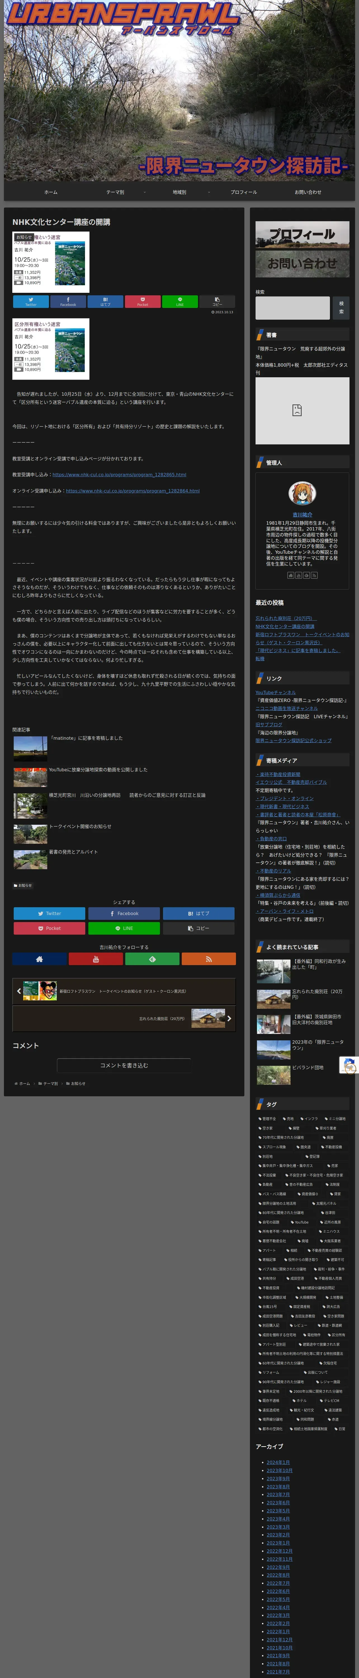Click the NHK course flyer image under the title
This screenshot has height=1678, width=359.
tap(51, 262)
